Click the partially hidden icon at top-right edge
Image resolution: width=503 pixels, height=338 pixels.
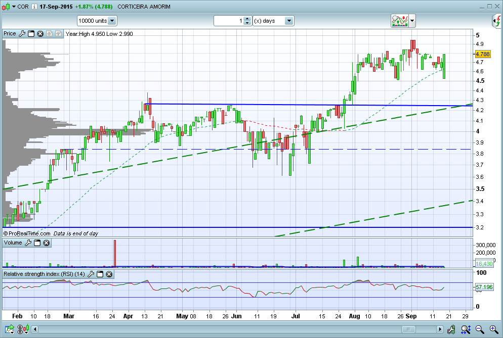coord(497,21)
